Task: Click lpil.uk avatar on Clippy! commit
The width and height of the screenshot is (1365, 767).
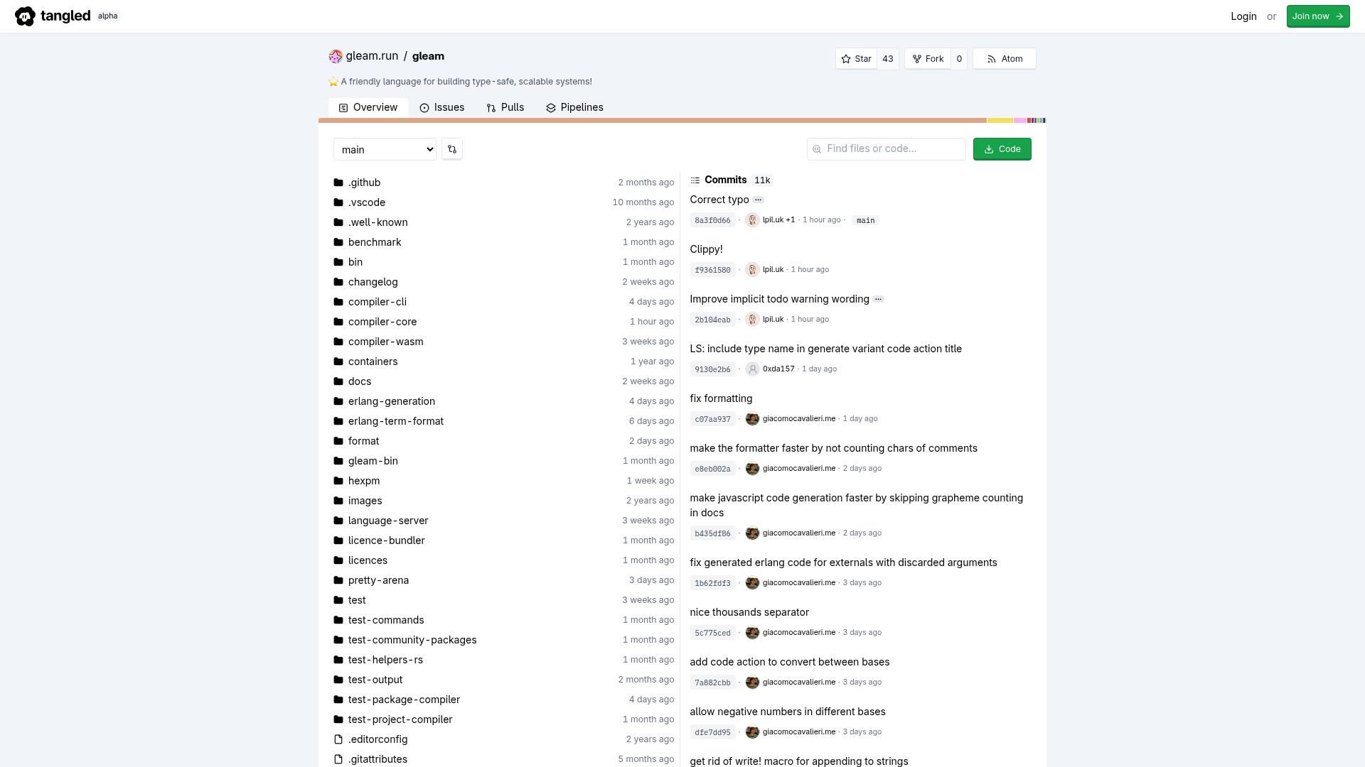Action: [752, 270]
